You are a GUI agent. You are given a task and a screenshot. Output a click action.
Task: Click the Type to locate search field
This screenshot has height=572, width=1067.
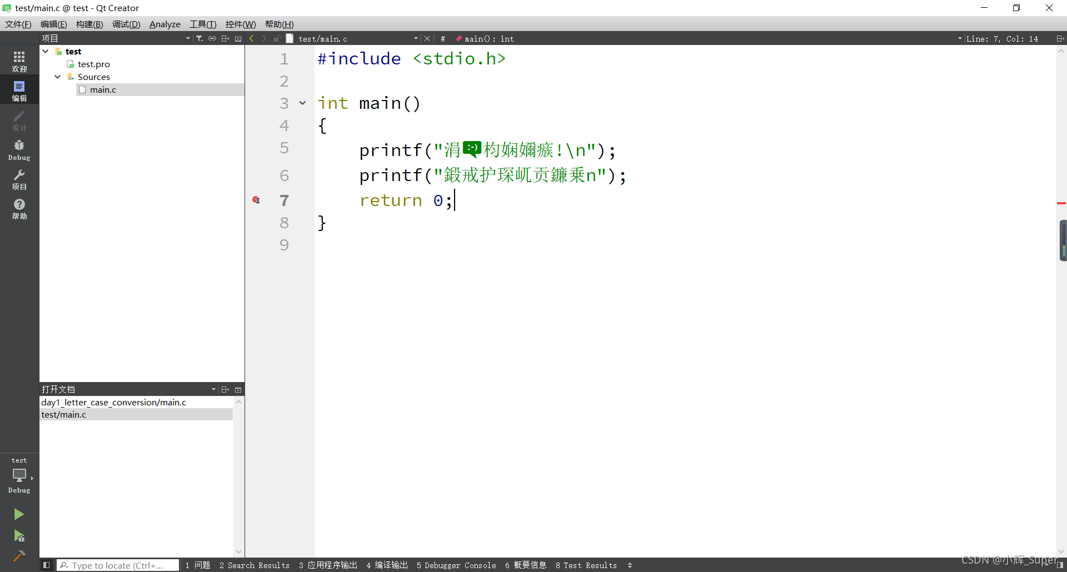118,565
